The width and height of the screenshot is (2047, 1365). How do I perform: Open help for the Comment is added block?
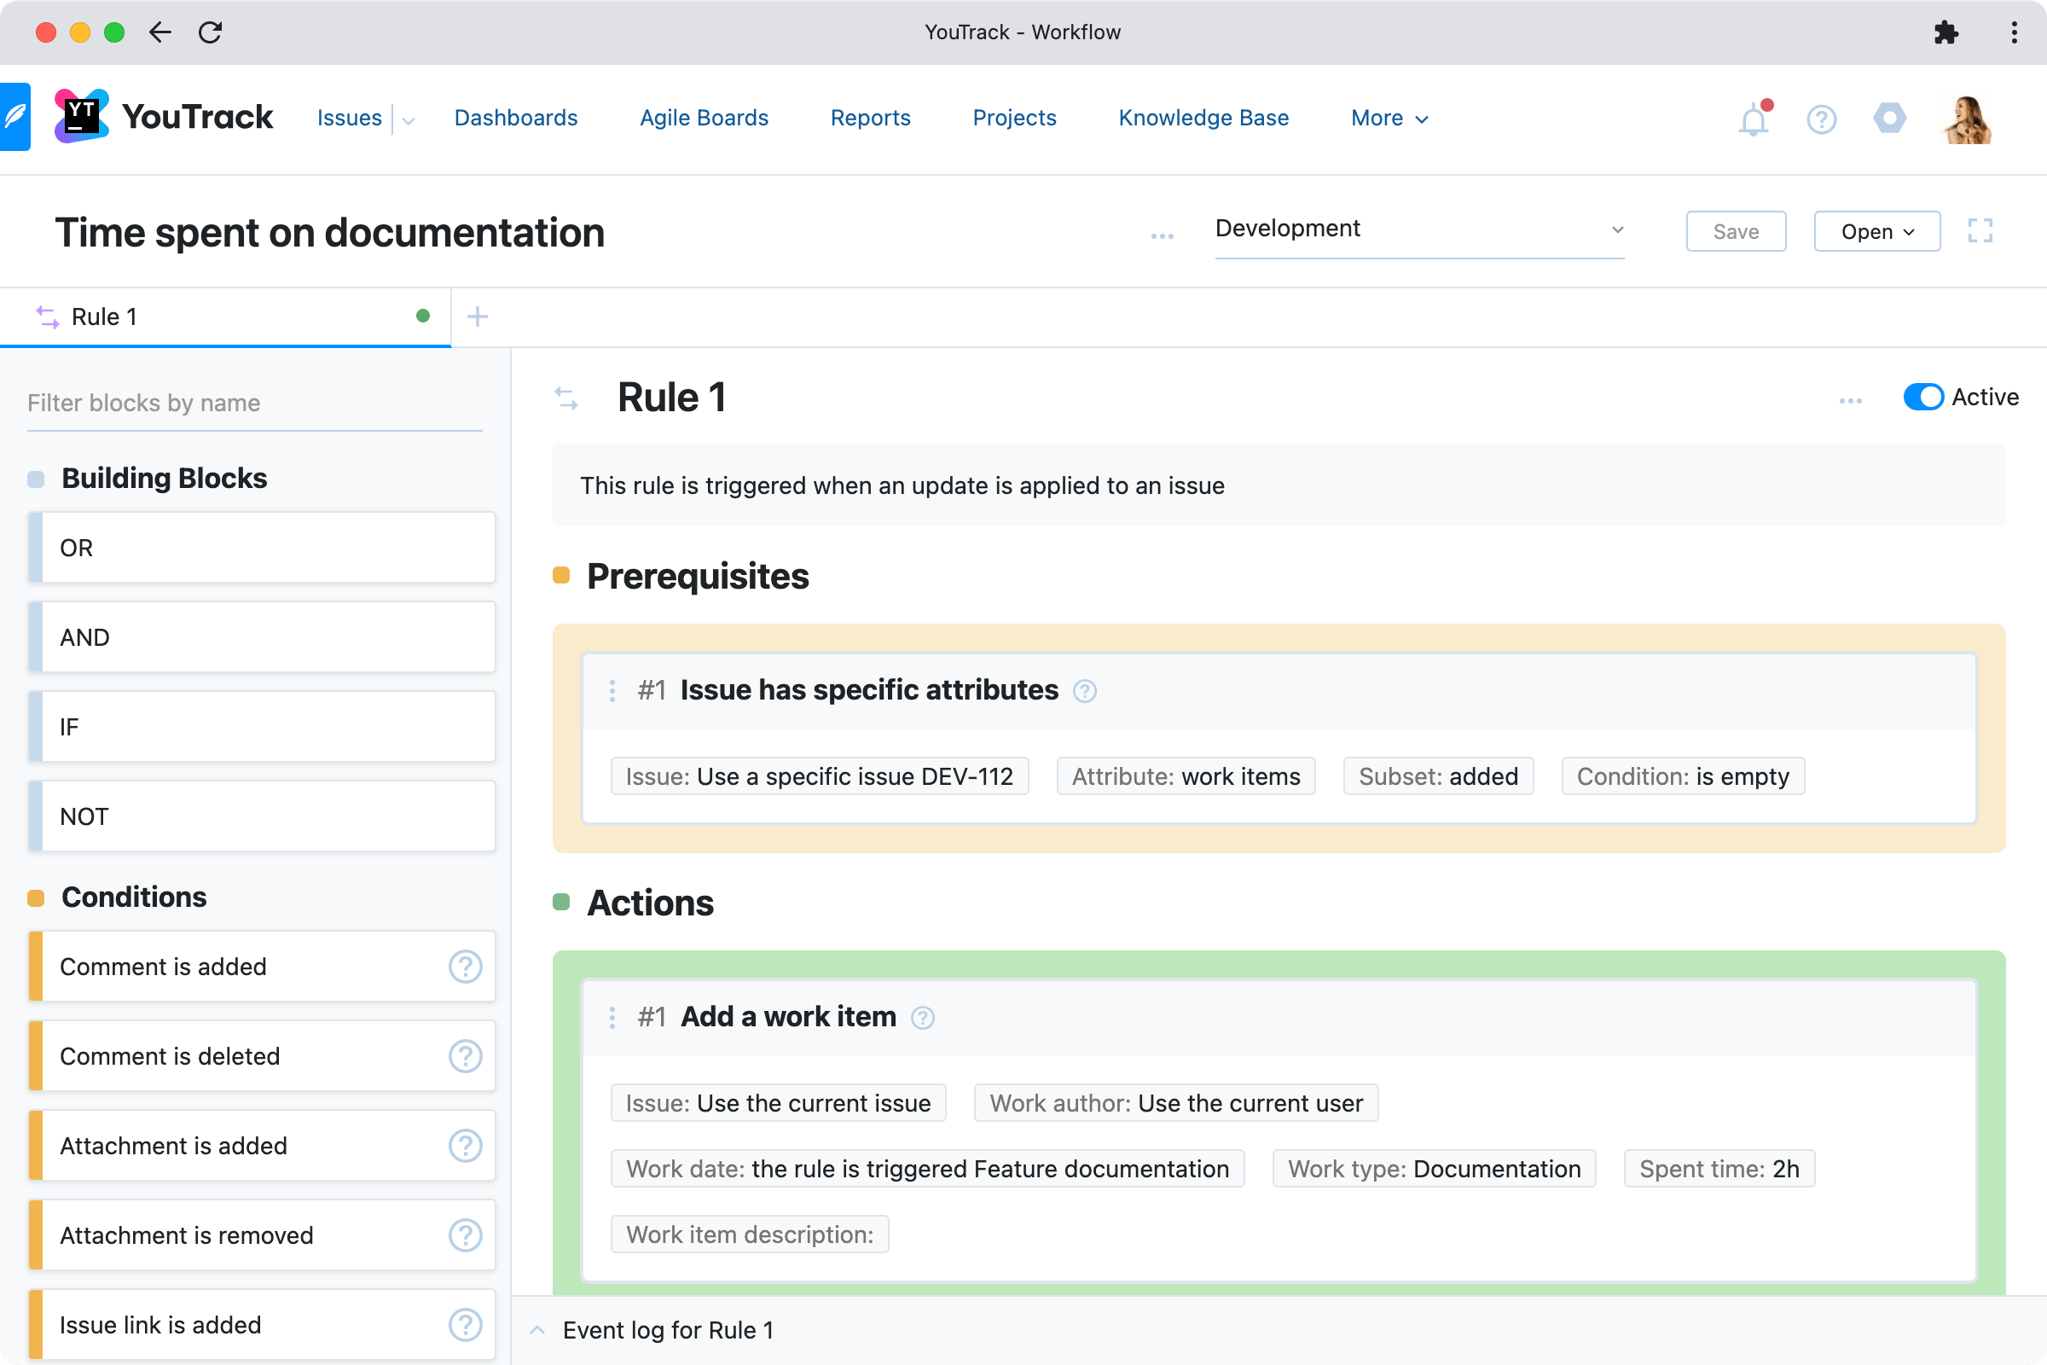point(466,967)
